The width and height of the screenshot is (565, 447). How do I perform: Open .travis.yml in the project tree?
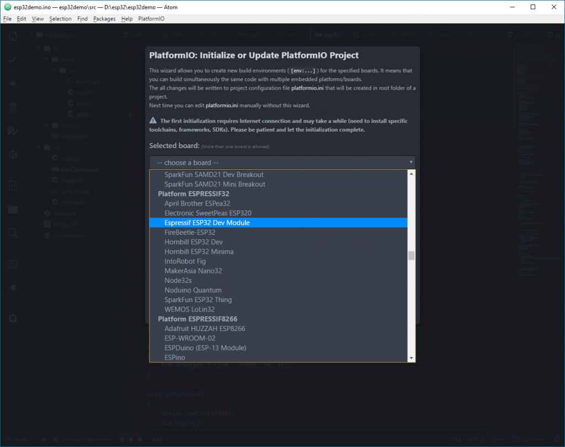tap(65, 224)
